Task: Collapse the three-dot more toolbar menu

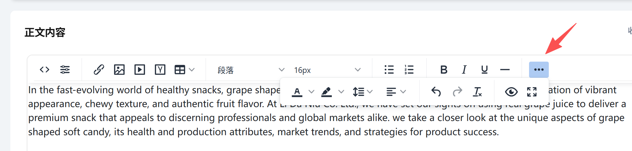Action: coord(539,70)
